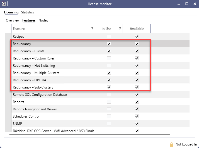Screen dimensions: 199x148
Task: Switch to the Statistics tab
Action: (x=28, y=12)
